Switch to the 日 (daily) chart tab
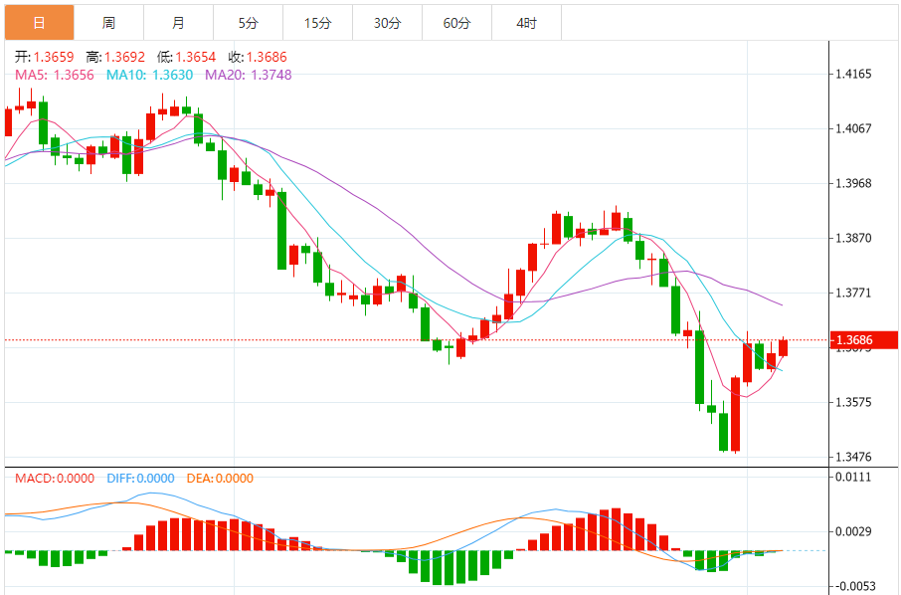The width and height of the screenshot is (901, 595). pyautogui.click(x=39, y=22)
